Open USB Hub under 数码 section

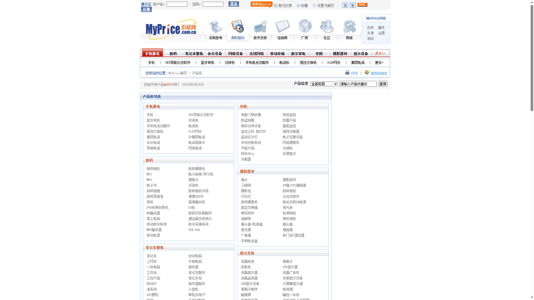[x=194, y=230]
